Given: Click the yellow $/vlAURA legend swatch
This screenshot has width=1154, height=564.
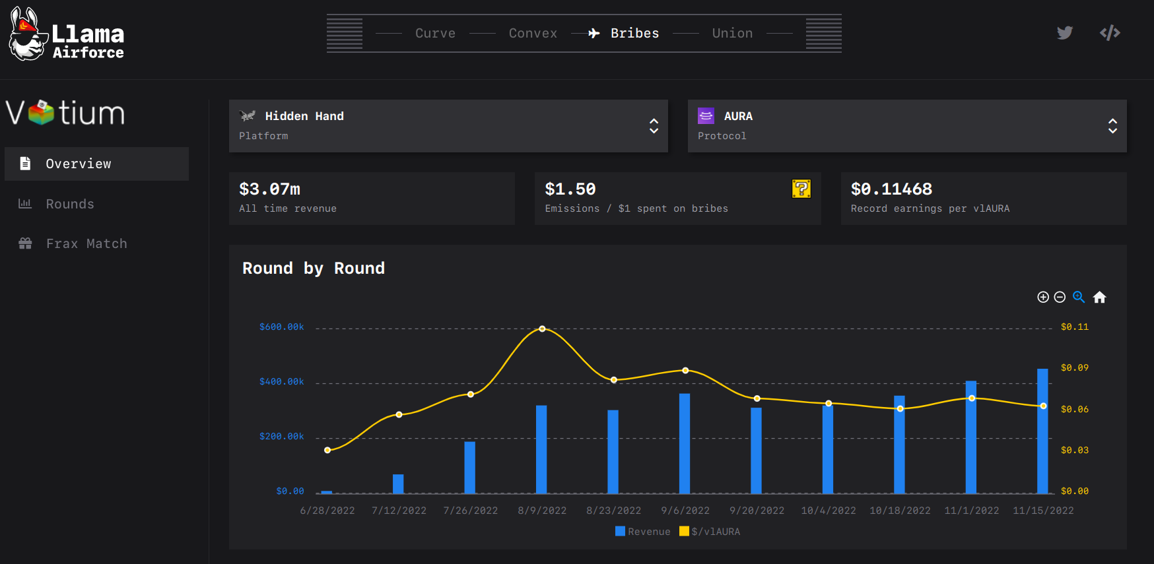Looking at the screenshot, I should [x=684, y=531].
